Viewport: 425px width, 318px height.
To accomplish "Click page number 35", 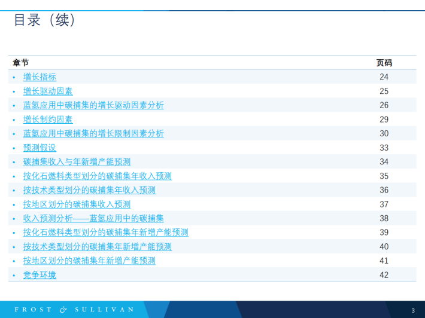I will [384, 176].
